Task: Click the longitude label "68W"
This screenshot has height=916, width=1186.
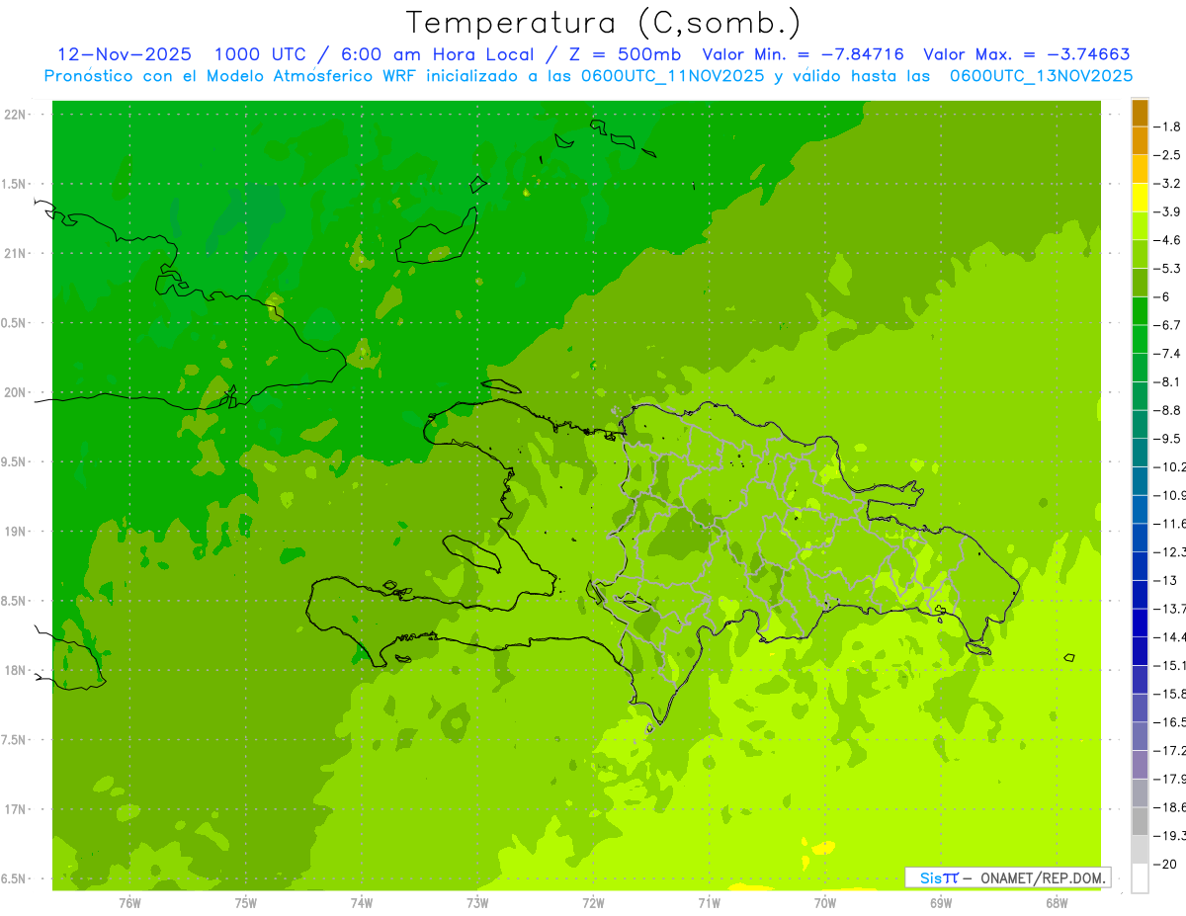Action: coord(1056,903)
